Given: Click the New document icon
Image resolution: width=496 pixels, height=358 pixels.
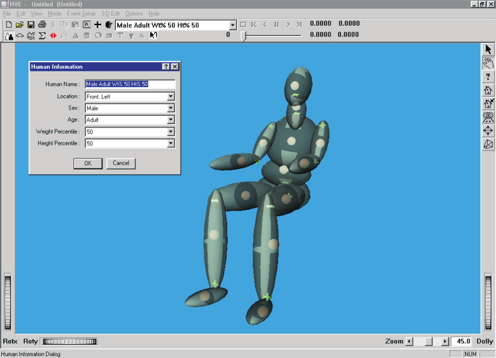Looking at the screenshot, I should click(9, 24).
